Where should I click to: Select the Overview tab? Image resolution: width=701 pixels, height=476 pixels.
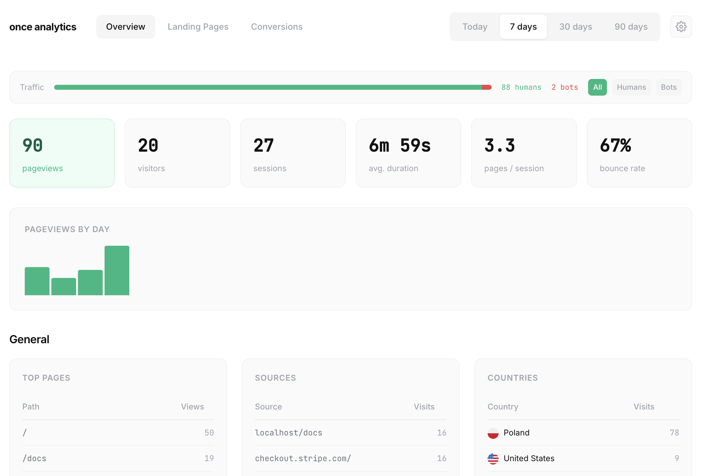(125, 27)
